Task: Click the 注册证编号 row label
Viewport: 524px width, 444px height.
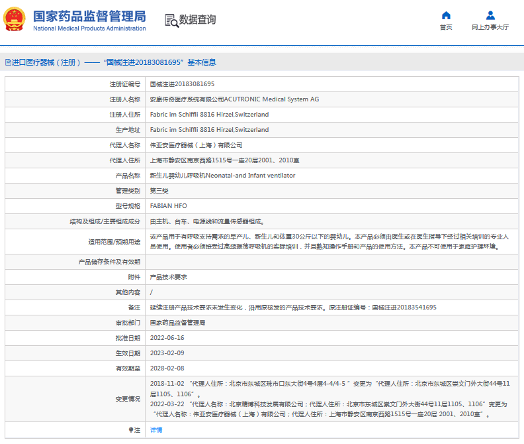Action: click(125, 84)
